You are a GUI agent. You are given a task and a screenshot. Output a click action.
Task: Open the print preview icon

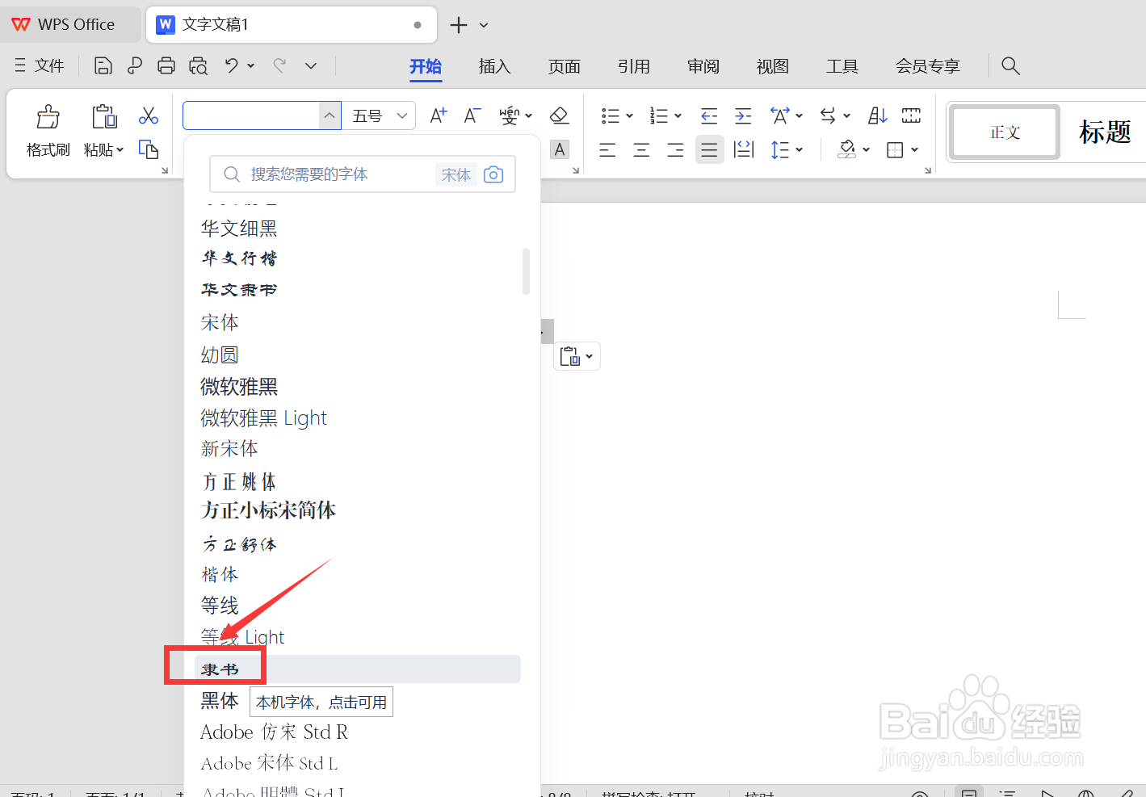[198, 65]
